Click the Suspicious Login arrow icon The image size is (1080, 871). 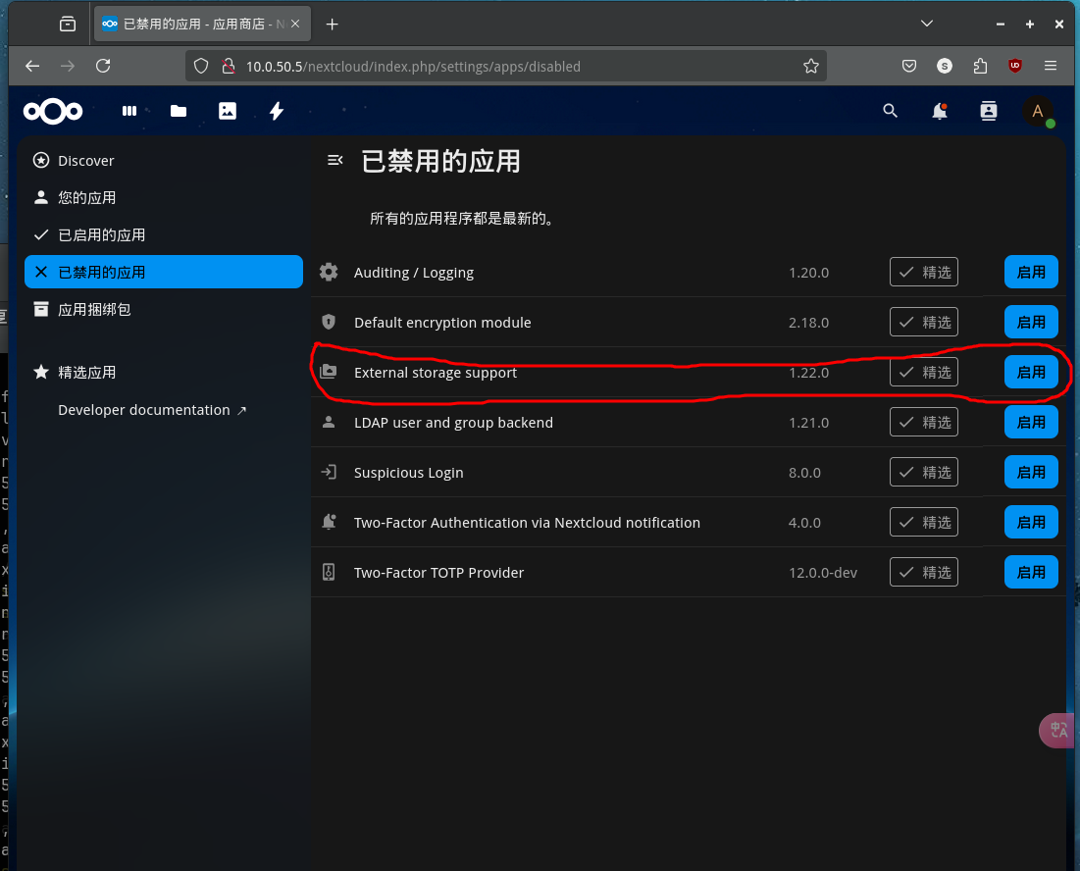pos(329,473)
